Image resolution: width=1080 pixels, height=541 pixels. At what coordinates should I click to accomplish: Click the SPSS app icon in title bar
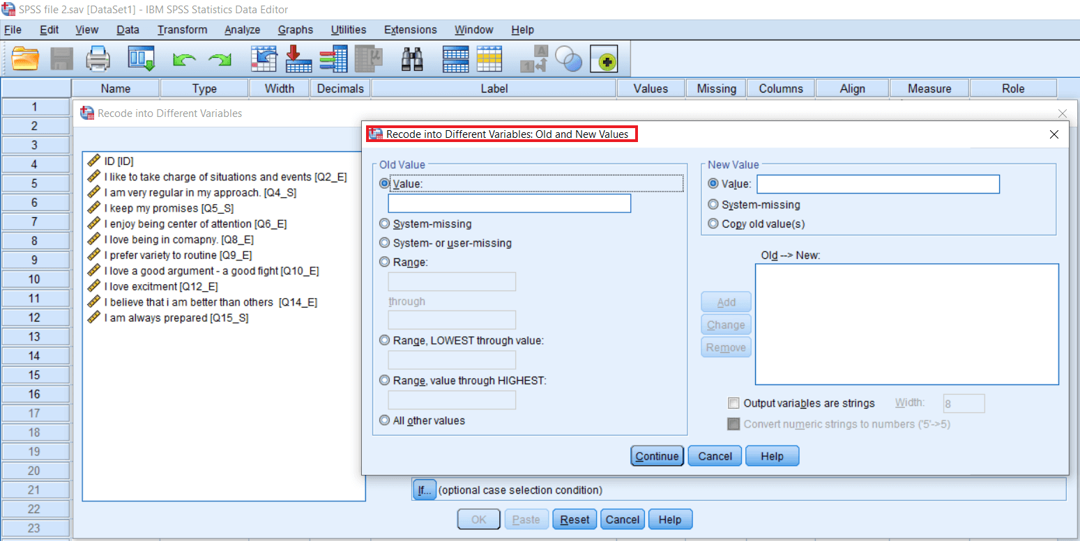(x=8, y=9)
